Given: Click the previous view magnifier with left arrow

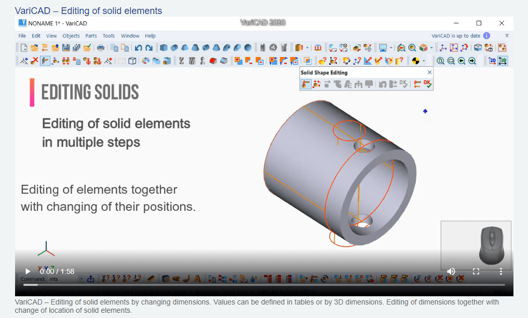Looking at the screenshot, I should click(x=462, y=61).
